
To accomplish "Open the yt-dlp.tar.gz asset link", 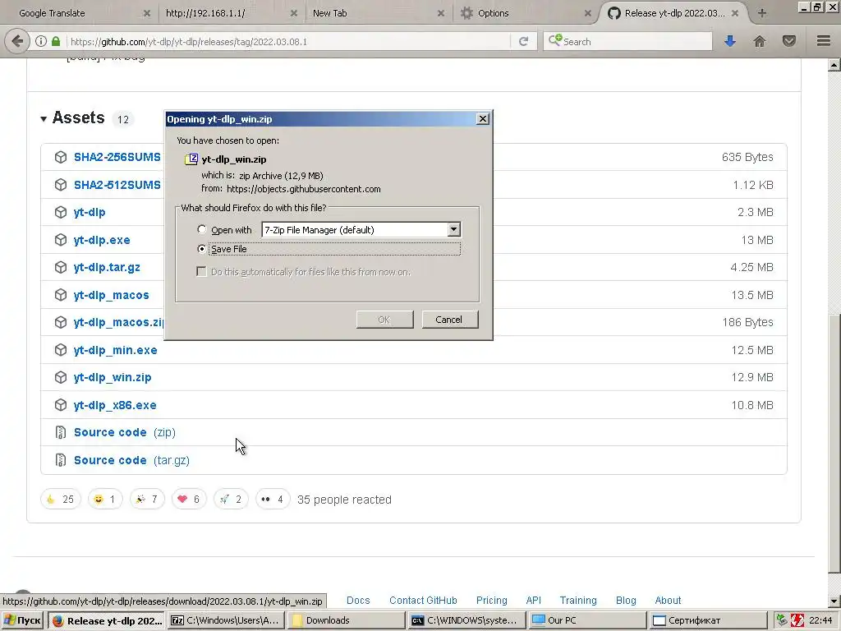I will pos(107,267).
